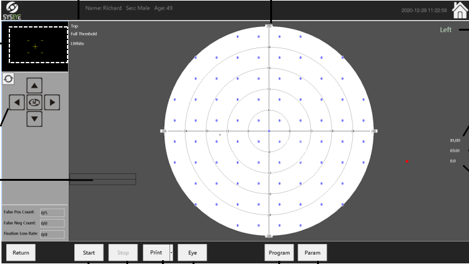
Task: Click the Return button
Action: 21,253
